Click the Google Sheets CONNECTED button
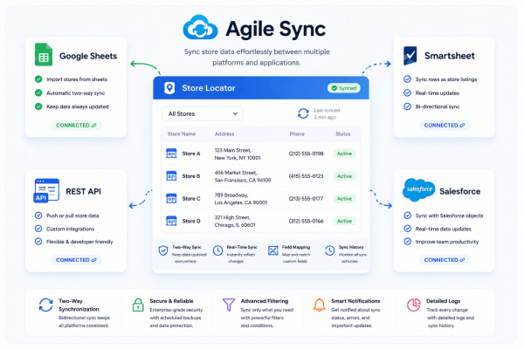This screenshot has height=349, width=524. pyautogui.click(x=76, y=126)
